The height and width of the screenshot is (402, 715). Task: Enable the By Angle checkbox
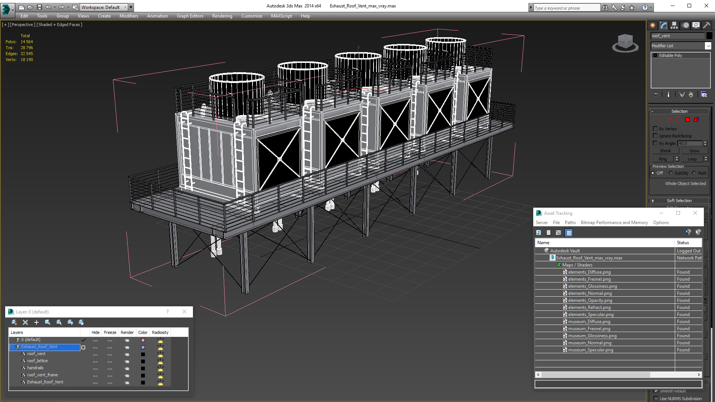(x=655, y=143)
